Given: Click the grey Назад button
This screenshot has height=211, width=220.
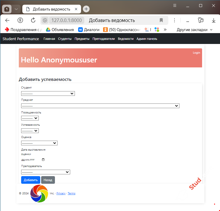Looking at the screenshot, I should [48, 180].
